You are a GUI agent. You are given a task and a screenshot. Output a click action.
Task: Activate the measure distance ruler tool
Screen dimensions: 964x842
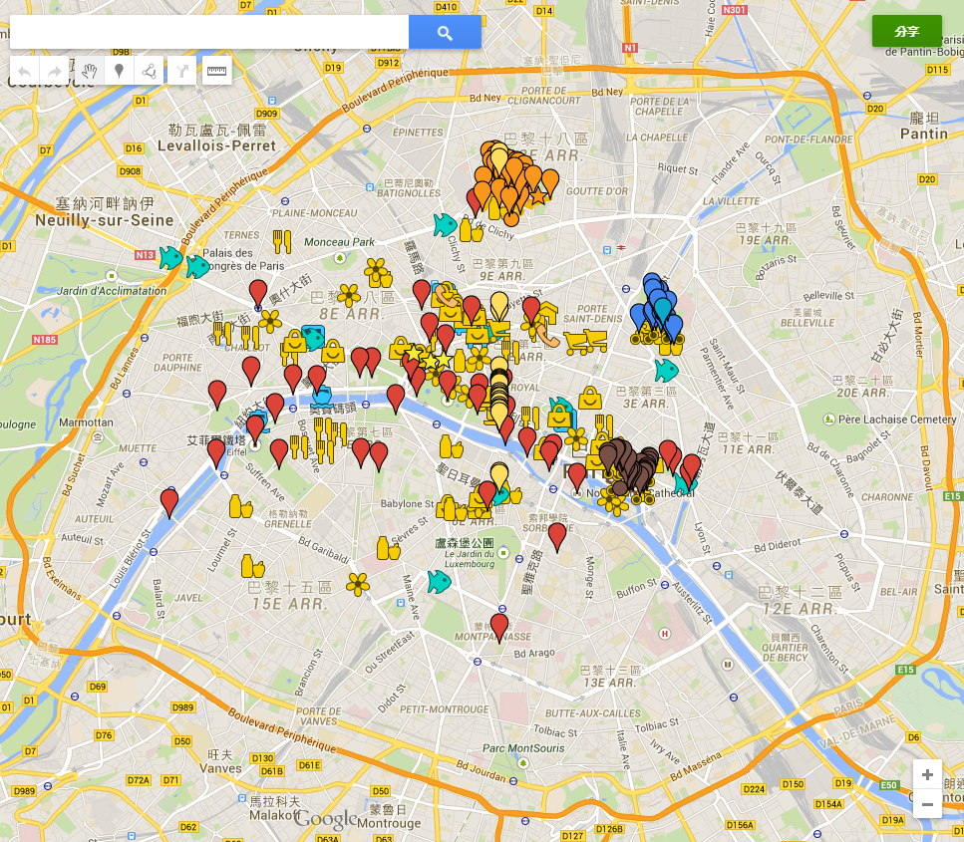coord(217,72)
